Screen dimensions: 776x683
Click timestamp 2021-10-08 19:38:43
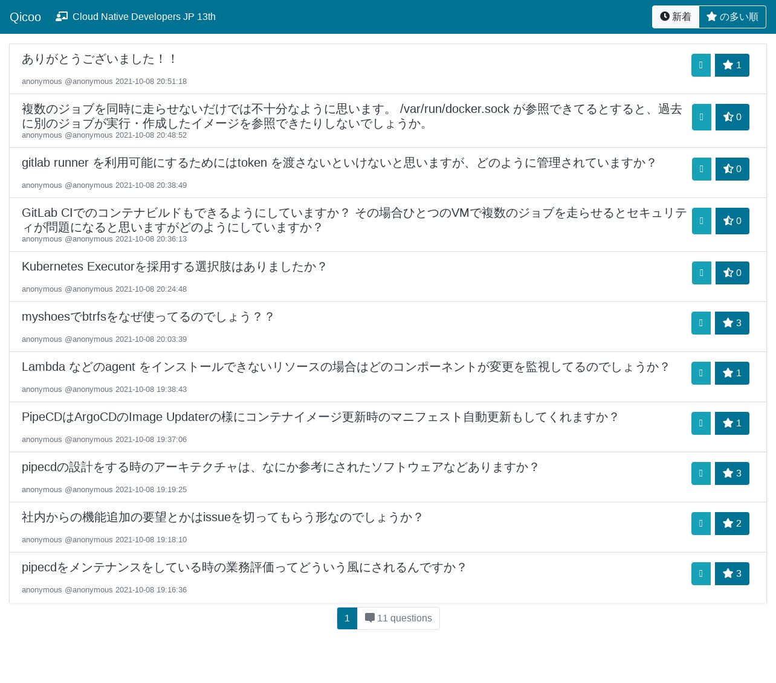click(x=151, y=390)
